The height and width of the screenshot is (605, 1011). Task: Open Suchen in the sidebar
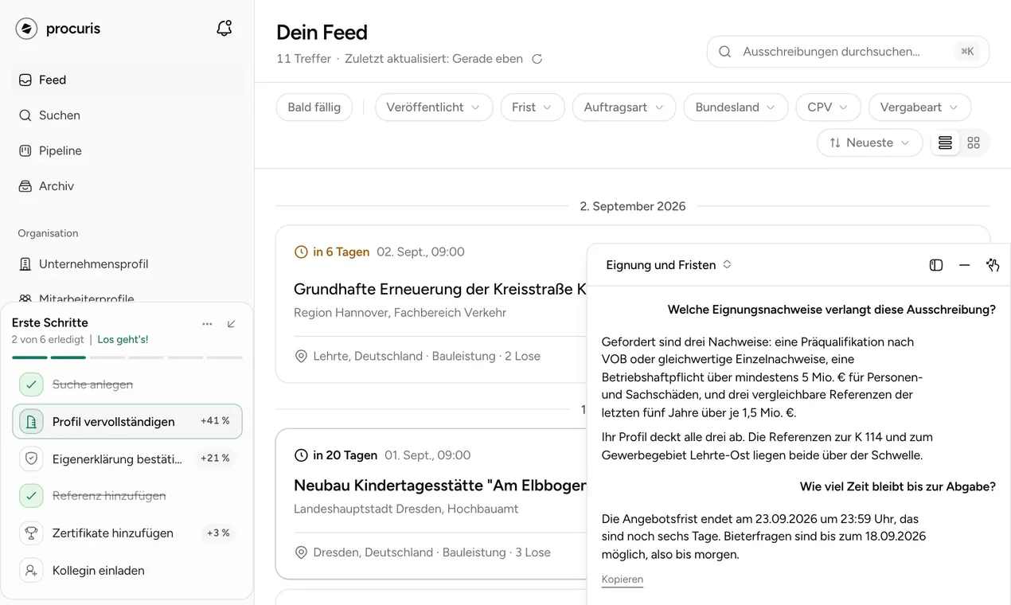pyautogui.click(x=128, y=115)
